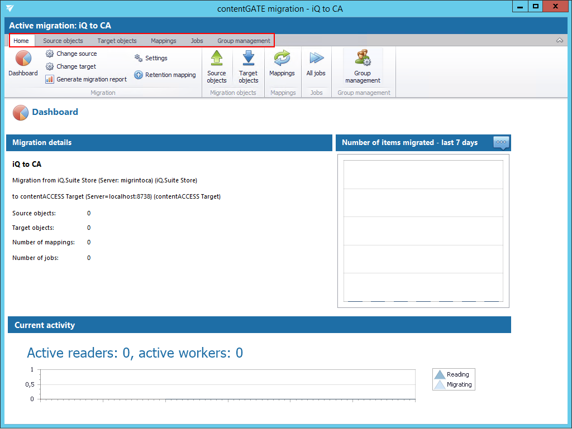Click the Retention mapping plus icon
Screen dimensions: 572x429
pyautogui.click(x=139, y=75)
